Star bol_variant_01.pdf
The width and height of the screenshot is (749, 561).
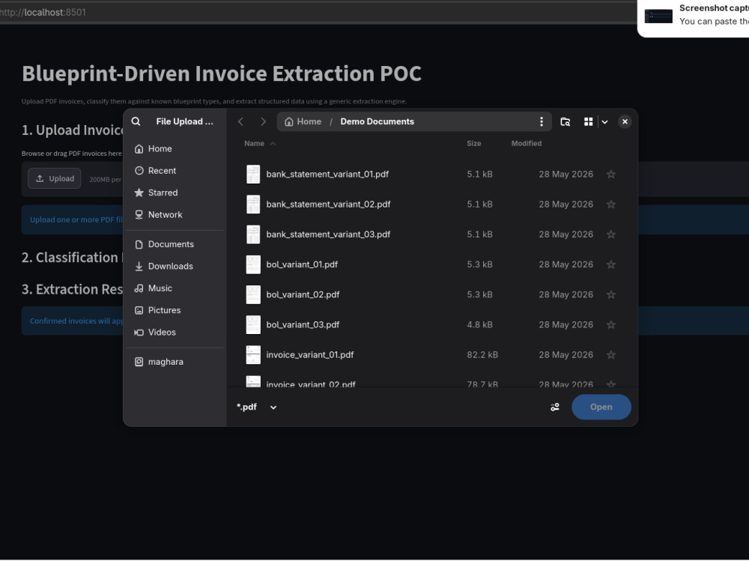(611, 264)
